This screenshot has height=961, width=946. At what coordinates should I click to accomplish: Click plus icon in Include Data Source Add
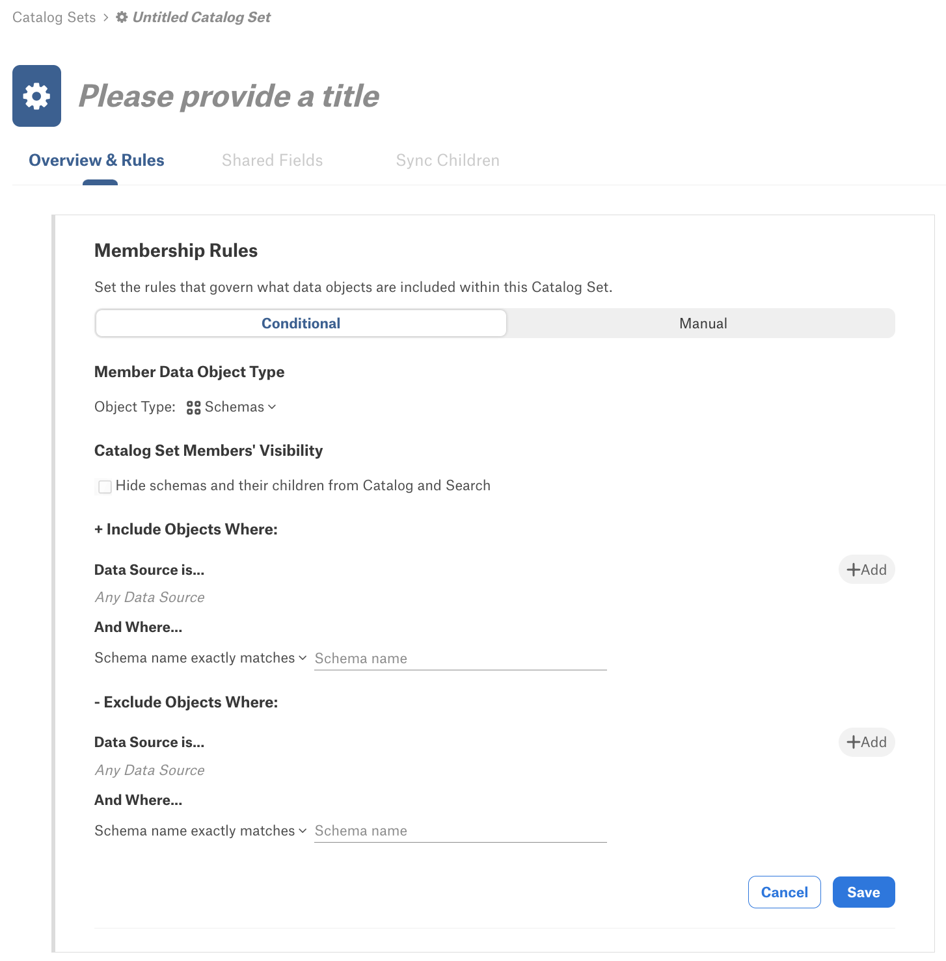(853, 570)
